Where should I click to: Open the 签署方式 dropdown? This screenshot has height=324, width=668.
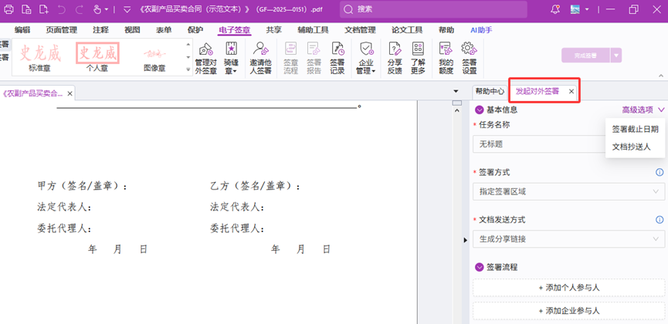click(x=568, y=191)
